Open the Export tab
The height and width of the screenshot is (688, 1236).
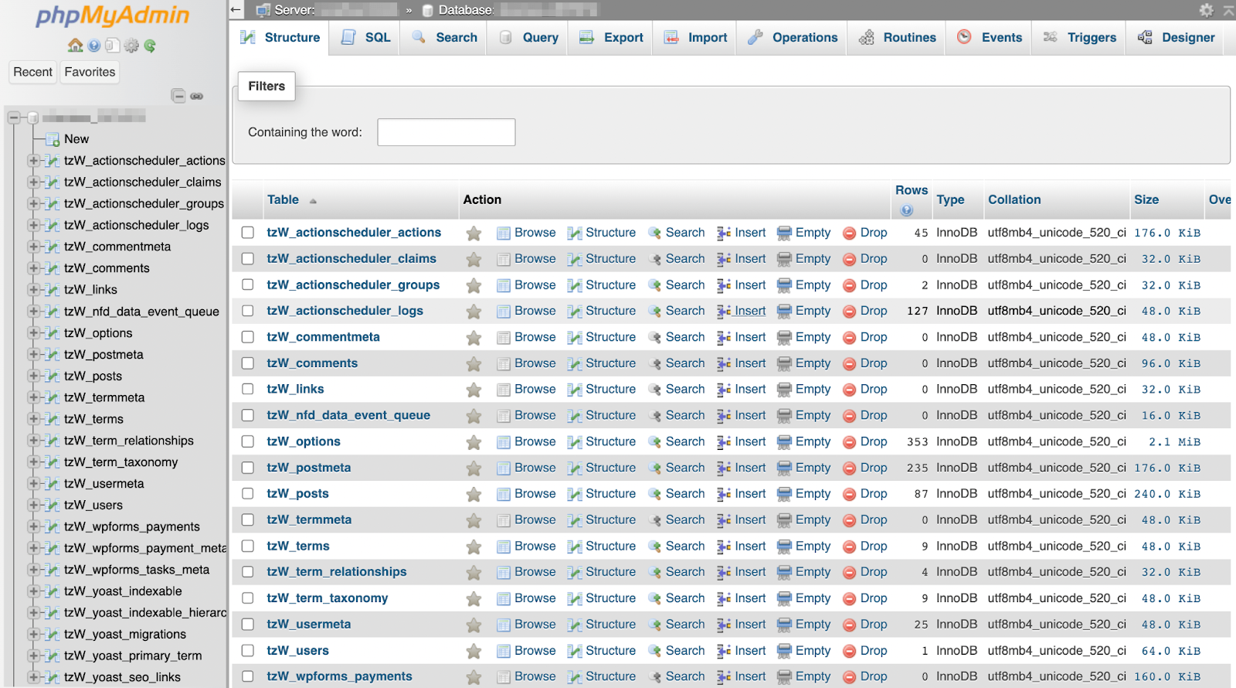611,37
